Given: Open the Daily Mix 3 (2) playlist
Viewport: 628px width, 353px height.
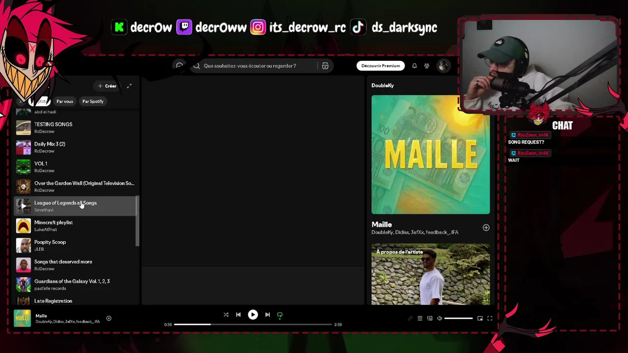Looking at the screenshot, I should [75, 147].
